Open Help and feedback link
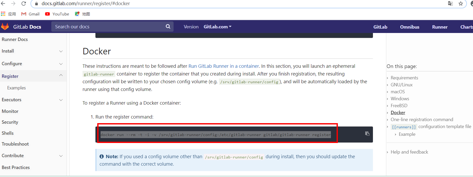The width and height of the screenshot is (473, 177). click(409, 152)
